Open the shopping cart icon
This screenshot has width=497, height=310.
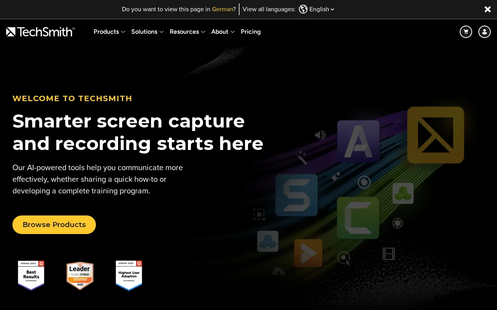pos(466,32)
